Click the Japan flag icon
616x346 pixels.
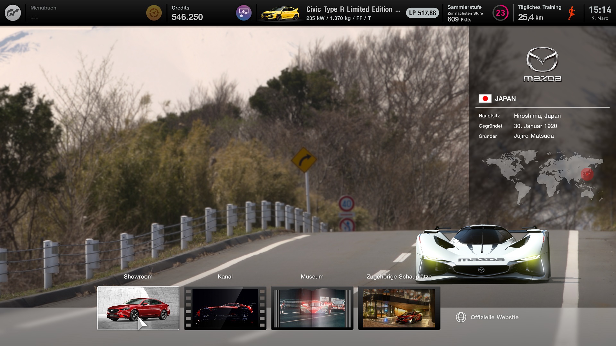[485, 99]
